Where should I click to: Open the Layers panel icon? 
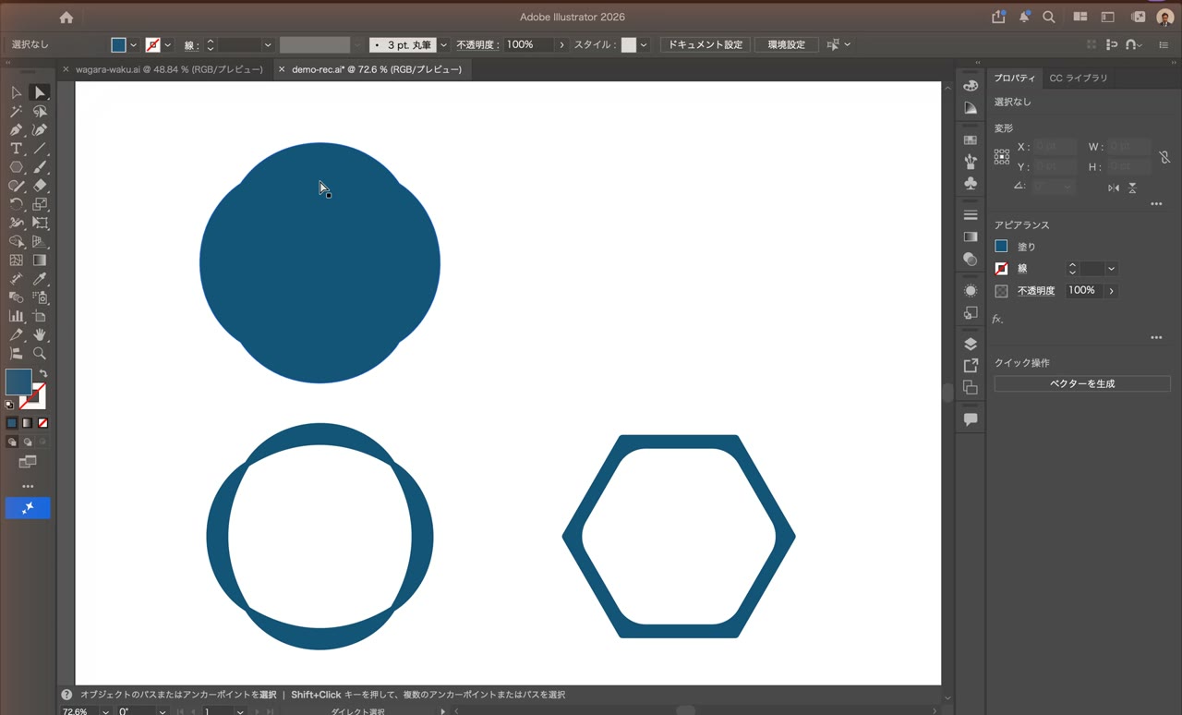click(971, 344)
